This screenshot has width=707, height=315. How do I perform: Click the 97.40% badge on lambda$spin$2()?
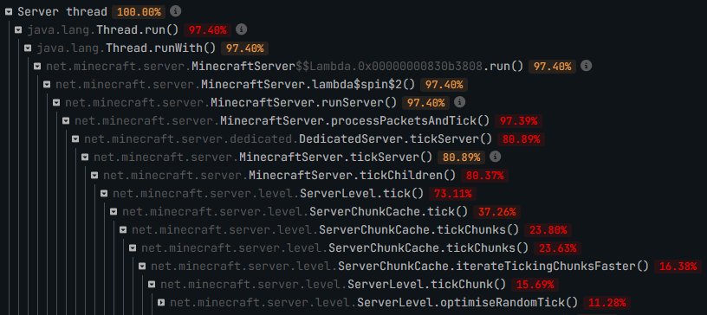pos(444,85)
